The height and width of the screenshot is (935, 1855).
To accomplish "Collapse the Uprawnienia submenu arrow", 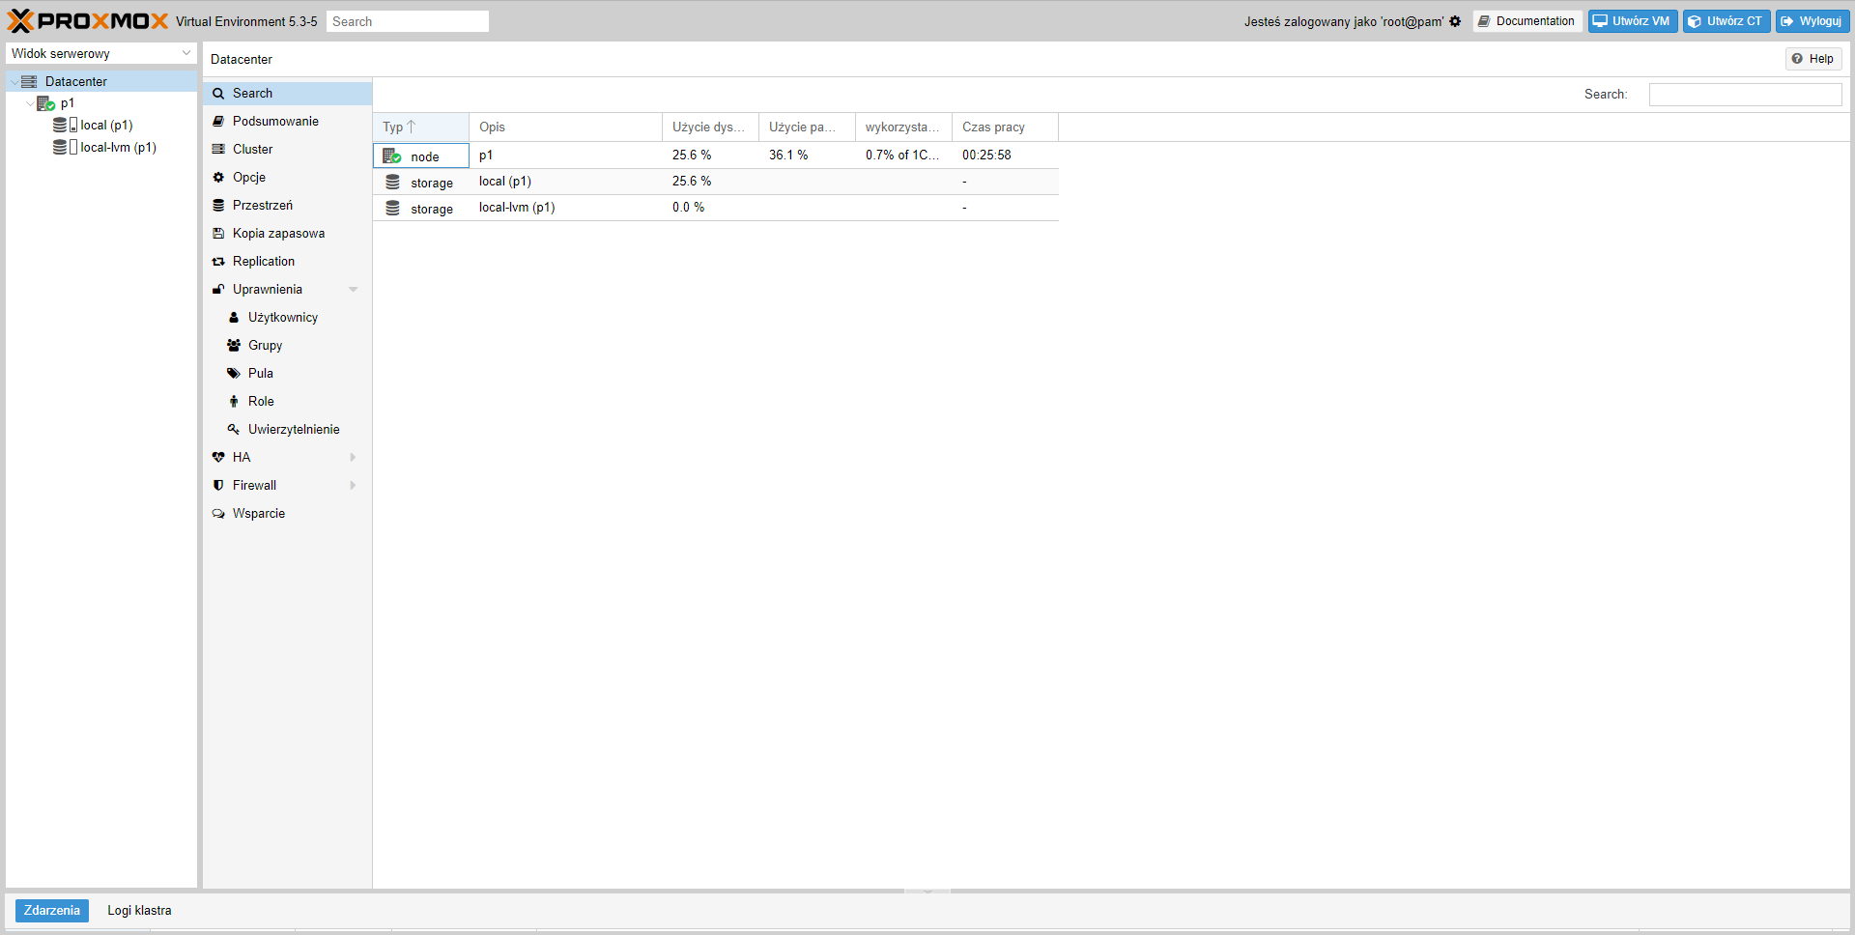I will [x=354, y=290].
